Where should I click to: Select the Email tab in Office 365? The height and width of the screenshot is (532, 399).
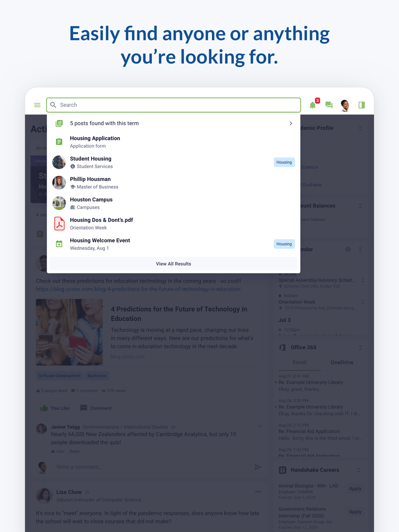tap(300, 363)
